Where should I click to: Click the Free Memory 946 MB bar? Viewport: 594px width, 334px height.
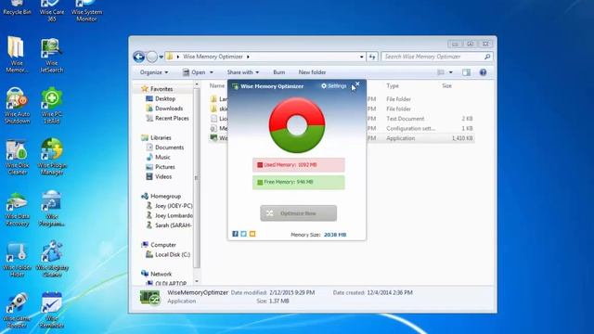coord(299,182)
